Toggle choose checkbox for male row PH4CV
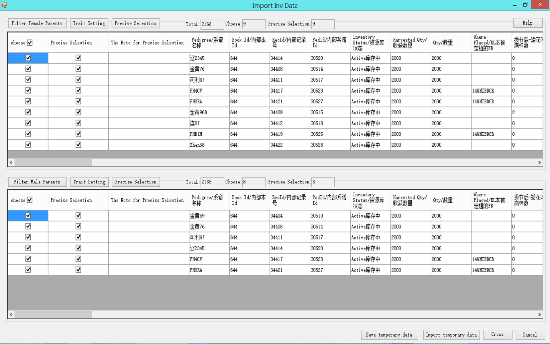Screen dimensions: 550x344 coord(28,259)
